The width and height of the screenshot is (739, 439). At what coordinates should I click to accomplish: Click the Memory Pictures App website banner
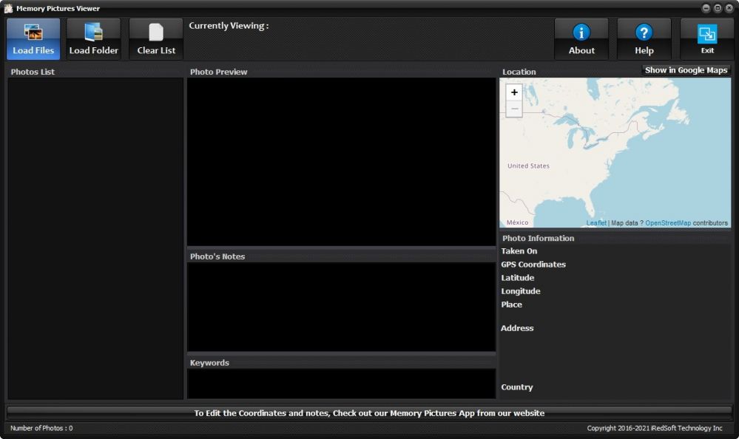(x=369, y=413)
